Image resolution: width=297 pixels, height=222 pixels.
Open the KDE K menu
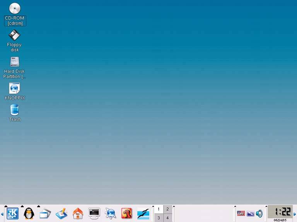tap(12, 213)
